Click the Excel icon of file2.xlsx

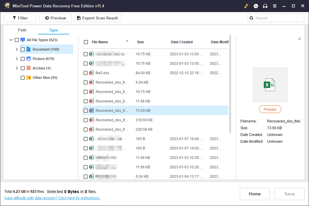(92, 73)
